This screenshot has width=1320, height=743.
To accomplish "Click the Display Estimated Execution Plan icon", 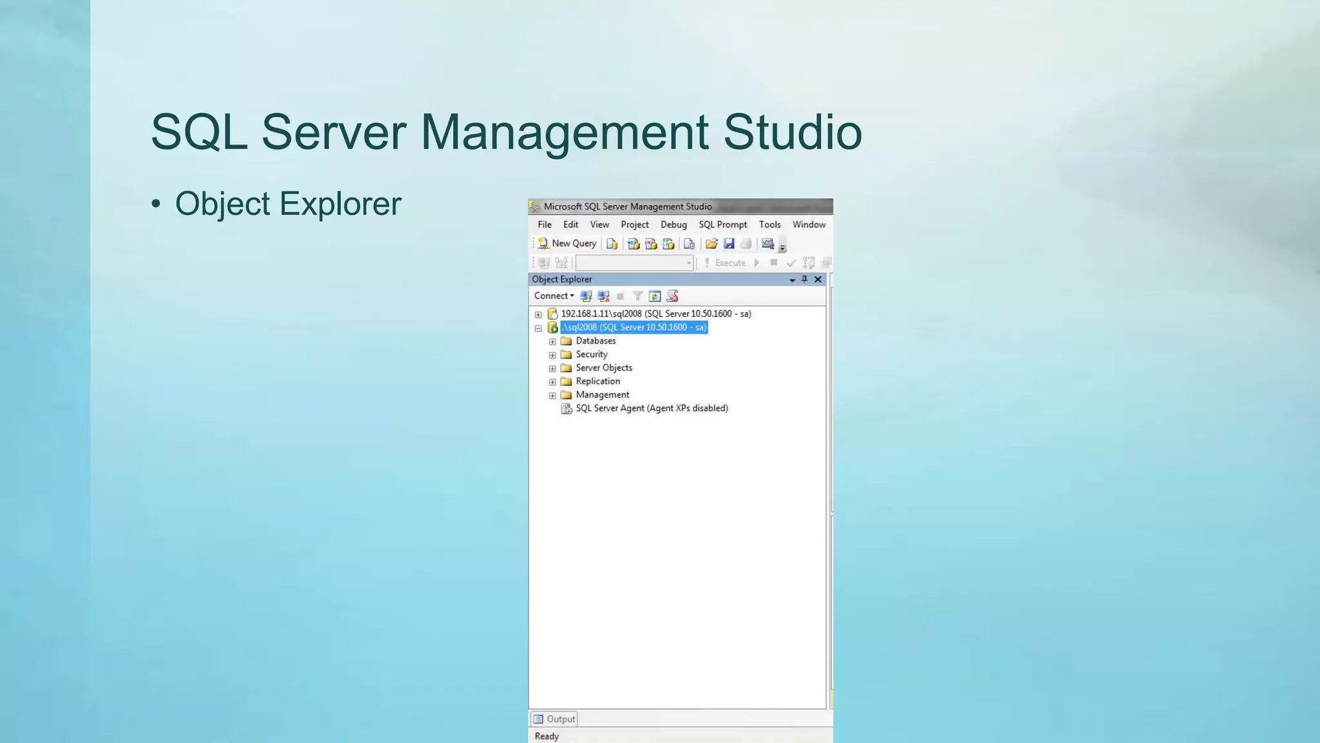I will [809, 263].
